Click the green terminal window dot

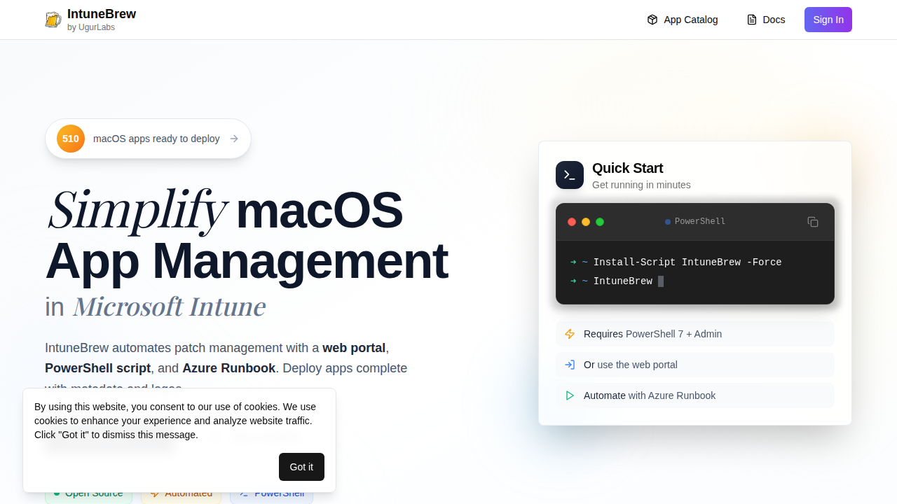pos(600,222)
